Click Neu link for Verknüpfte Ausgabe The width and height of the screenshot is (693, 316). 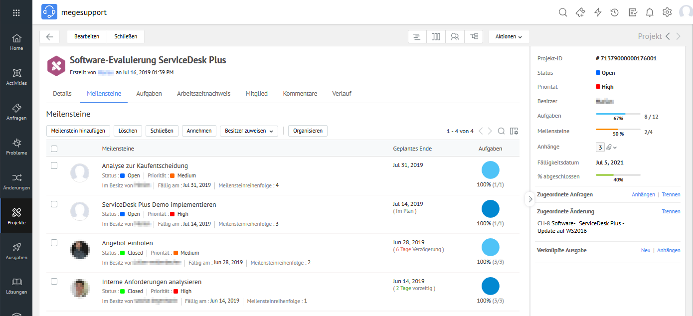(x=646, y=250)
